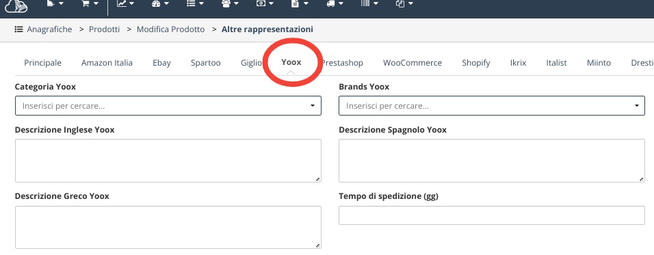Open the shopping cart menu
654x255 pixels.
pos(89,3)
